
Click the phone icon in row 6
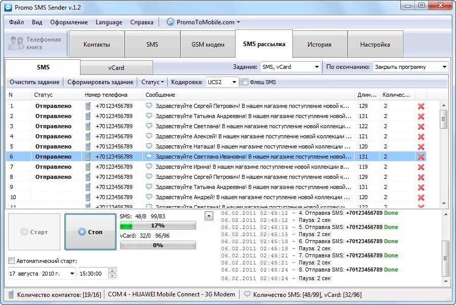coord(88,157)
